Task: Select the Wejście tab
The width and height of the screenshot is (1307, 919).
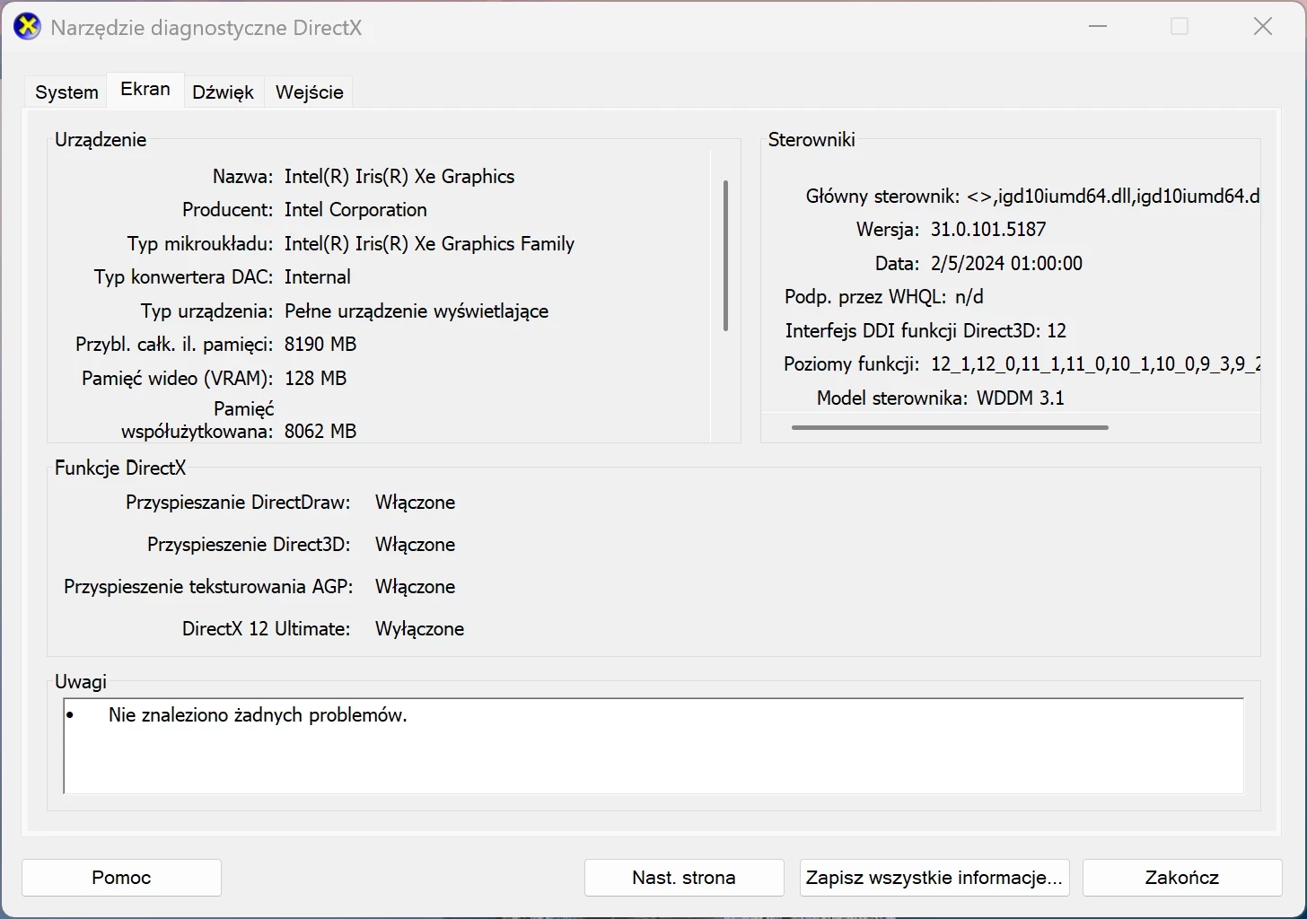Action: (308, 91)
